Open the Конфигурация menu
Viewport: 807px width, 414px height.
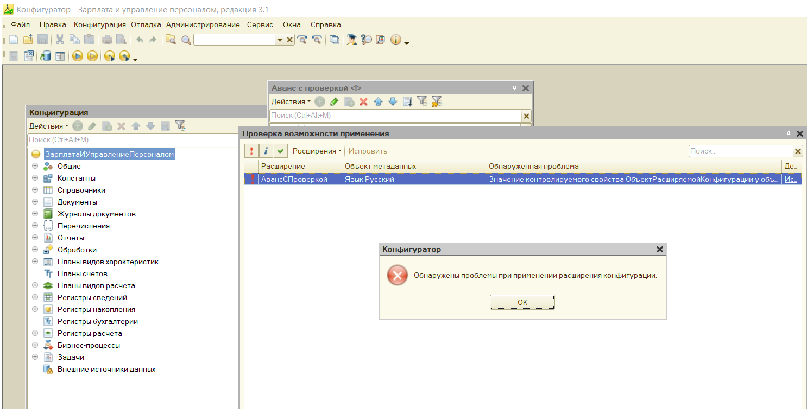(x=100, y=24)
